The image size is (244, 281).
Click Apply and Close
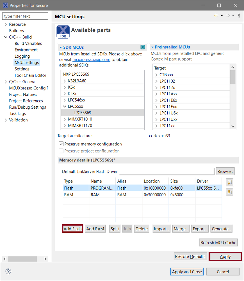[x=187, y=272]
